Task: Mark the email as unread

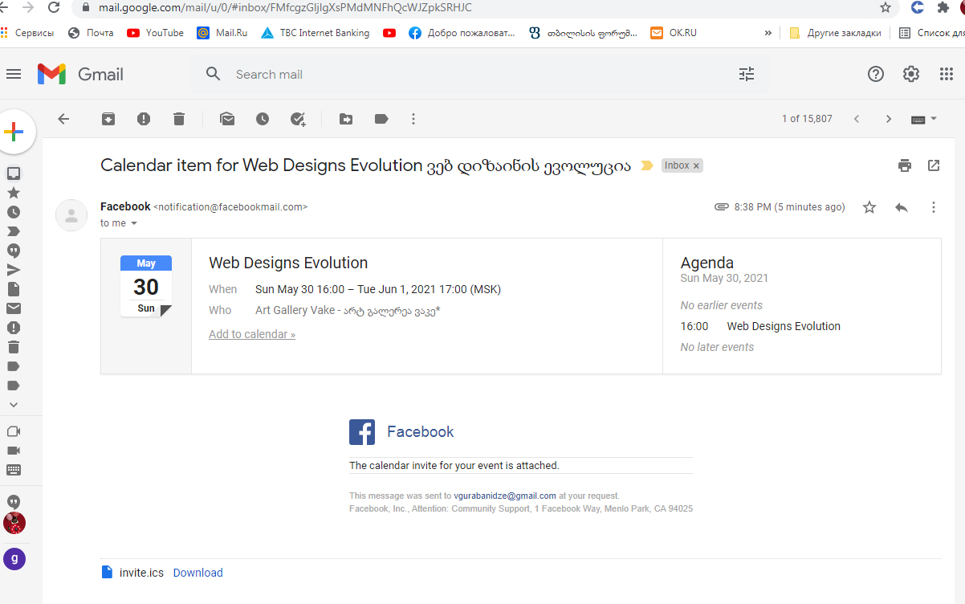Action: click(x=227, y=119)
